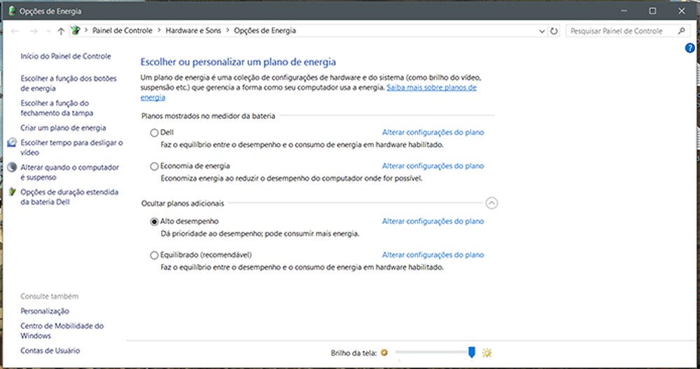Select the Dell power plan radio button

[x=154, y=132]
